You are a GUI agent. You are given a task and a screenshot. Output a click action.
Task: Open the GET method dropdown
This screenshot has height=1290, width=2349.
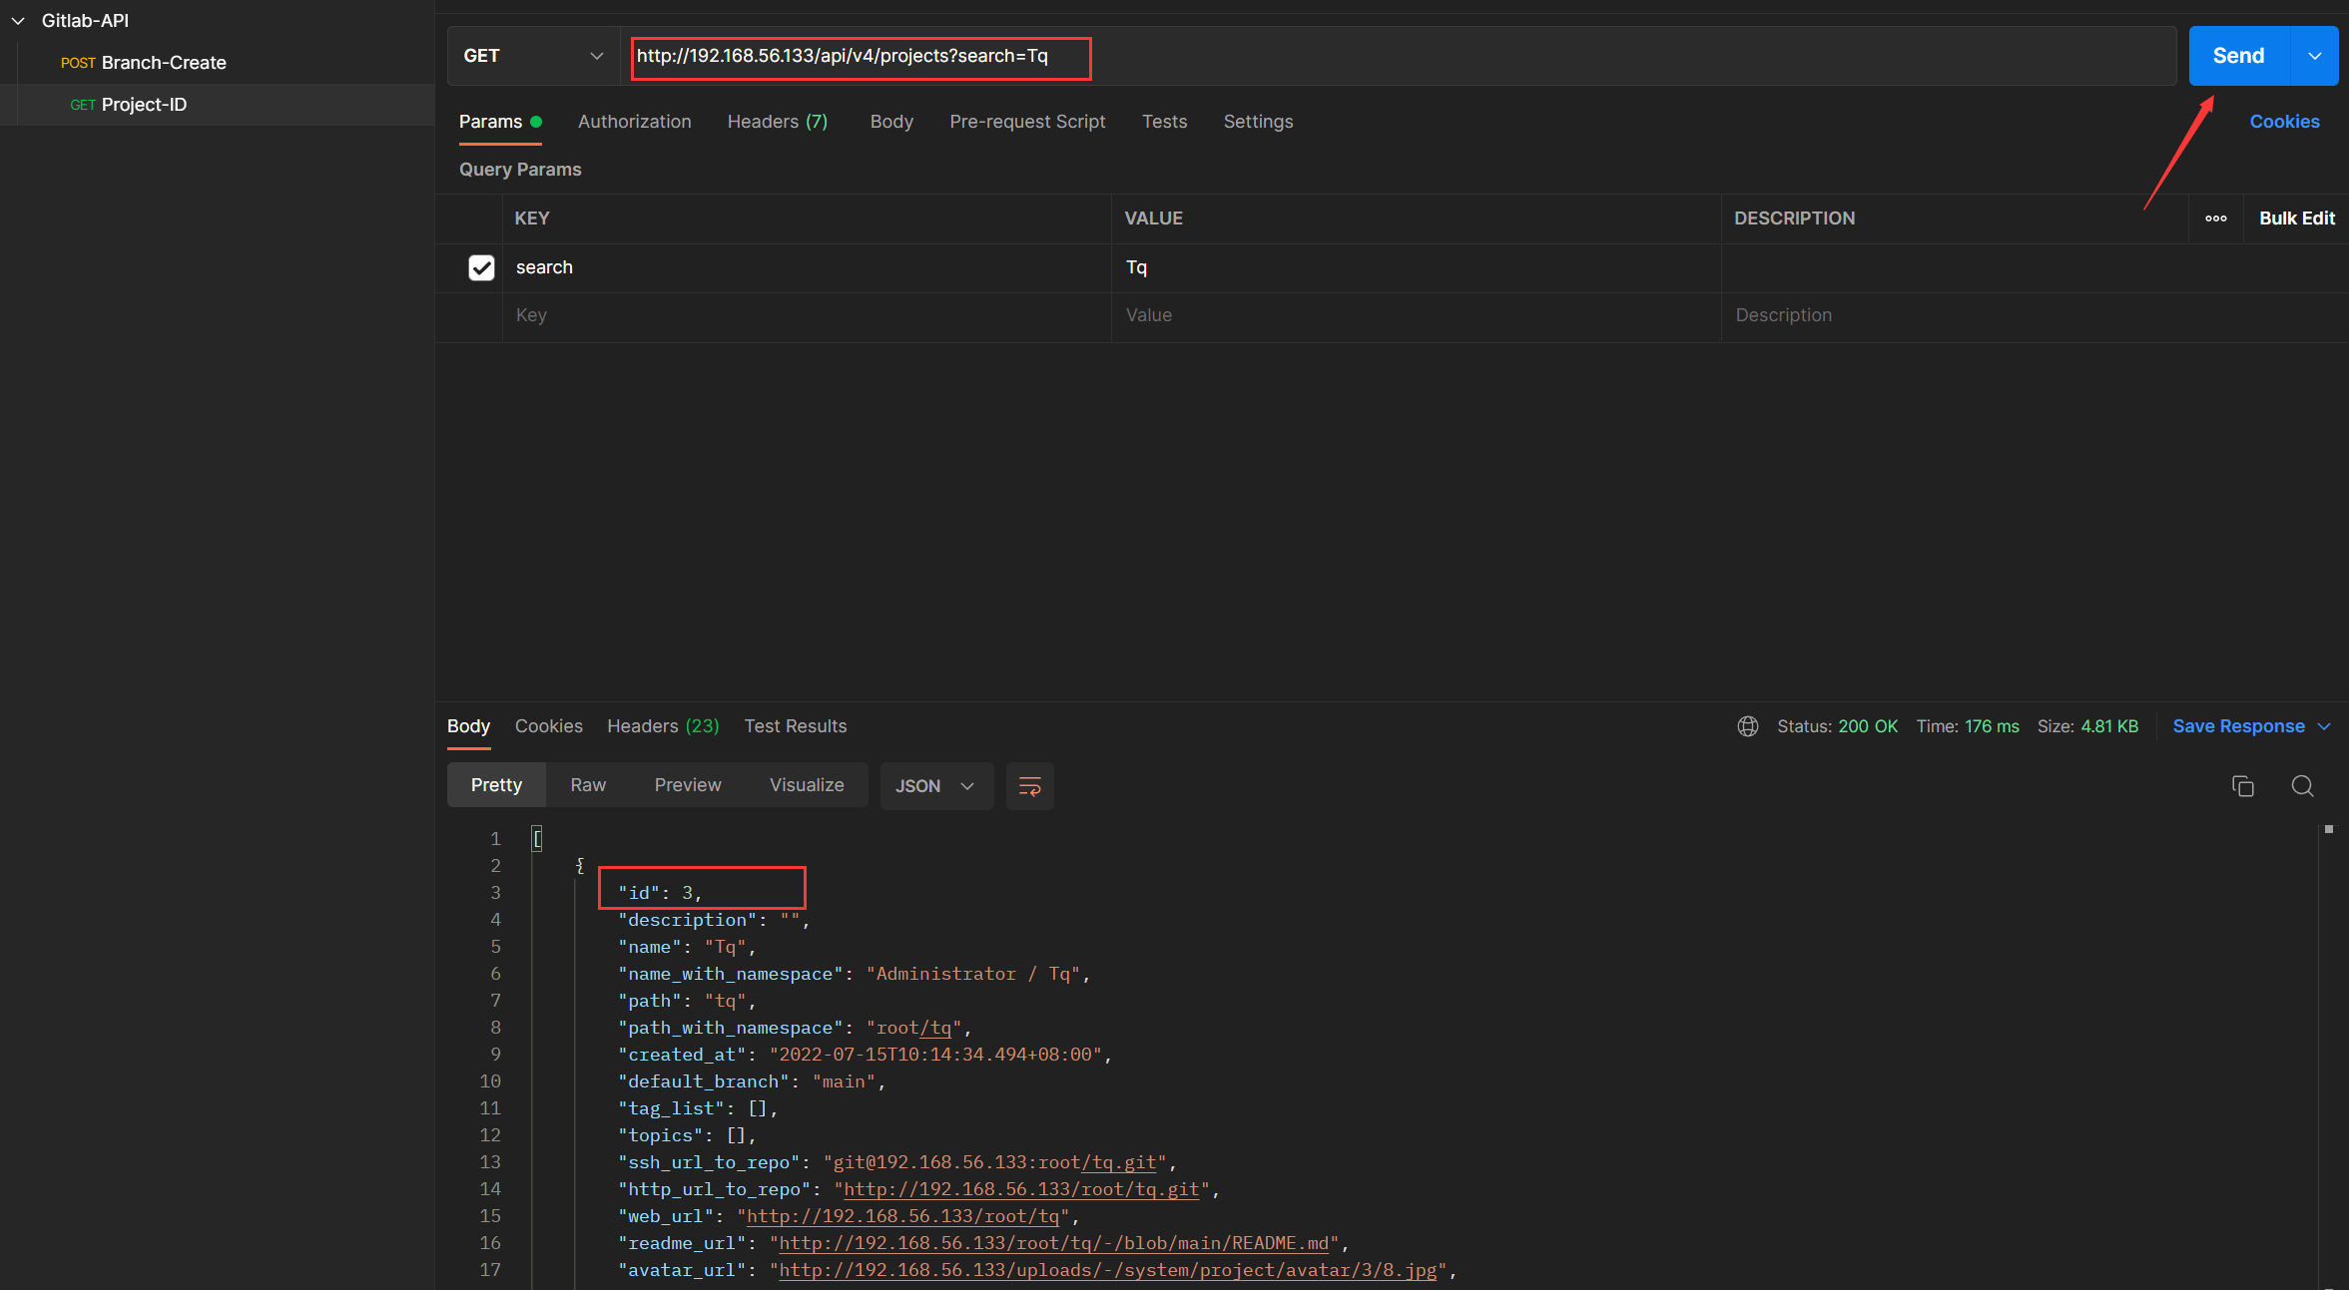pyautogui.click(x=533, y=56)
